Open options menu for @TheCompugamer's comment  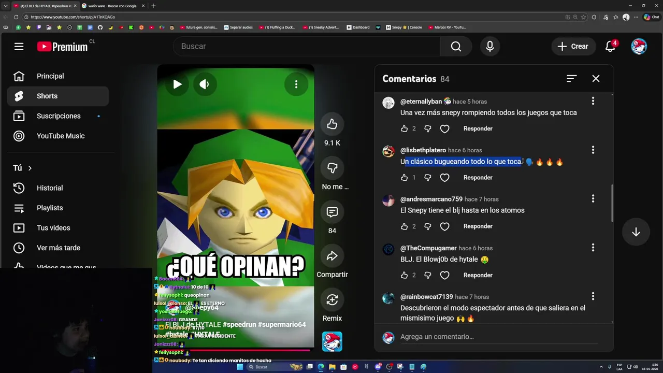coord(593,248)
